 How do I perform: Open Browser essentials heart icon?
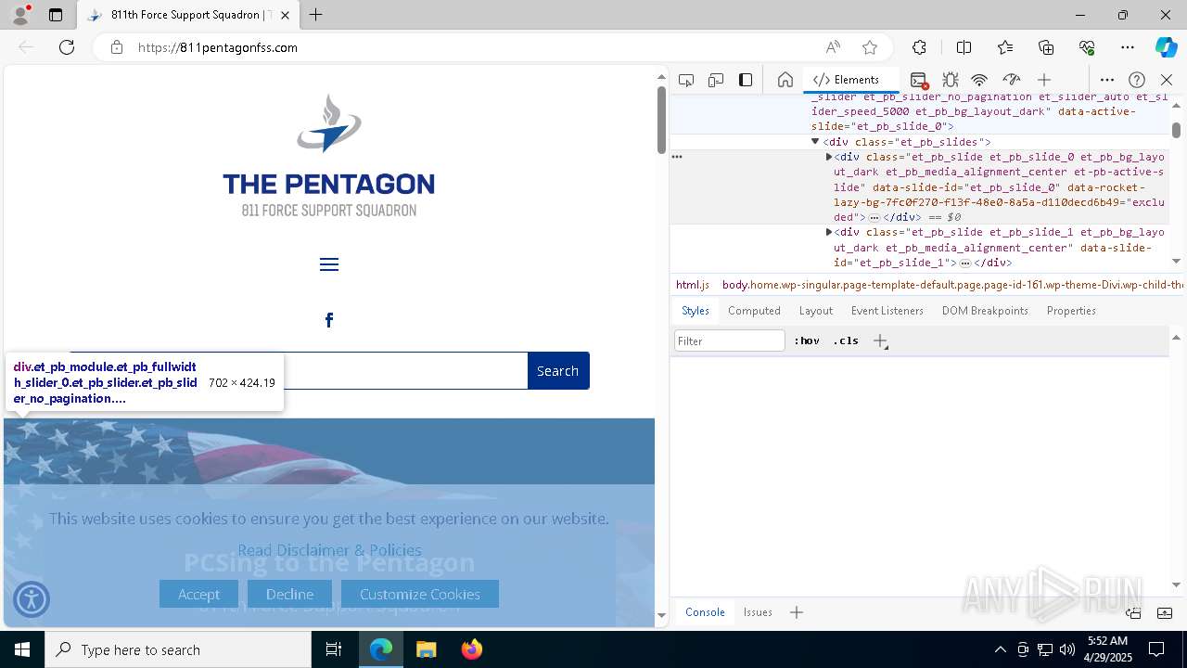point(1087,47)
